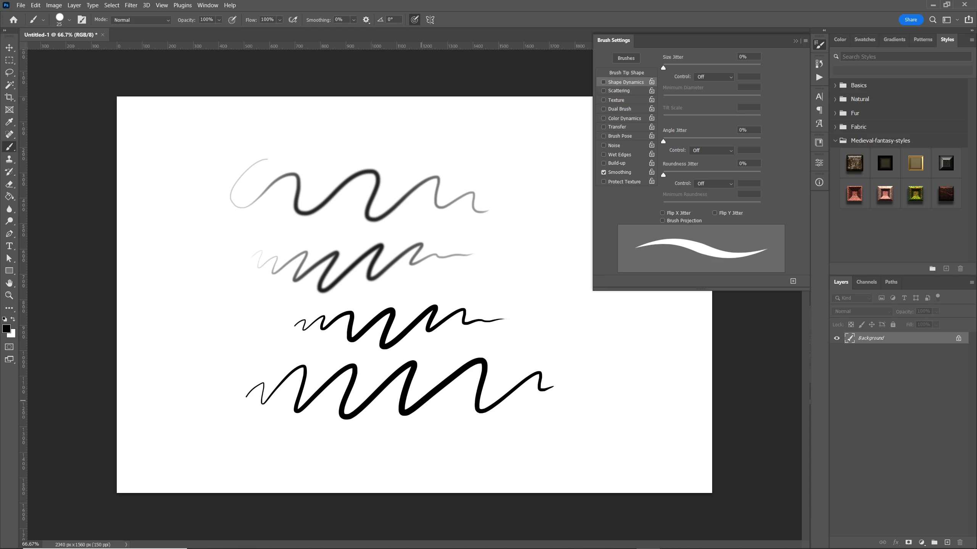Open the brush Mode dropdown
The width and height of the screenshot is (977, 549).
click(x=141, y=20)
